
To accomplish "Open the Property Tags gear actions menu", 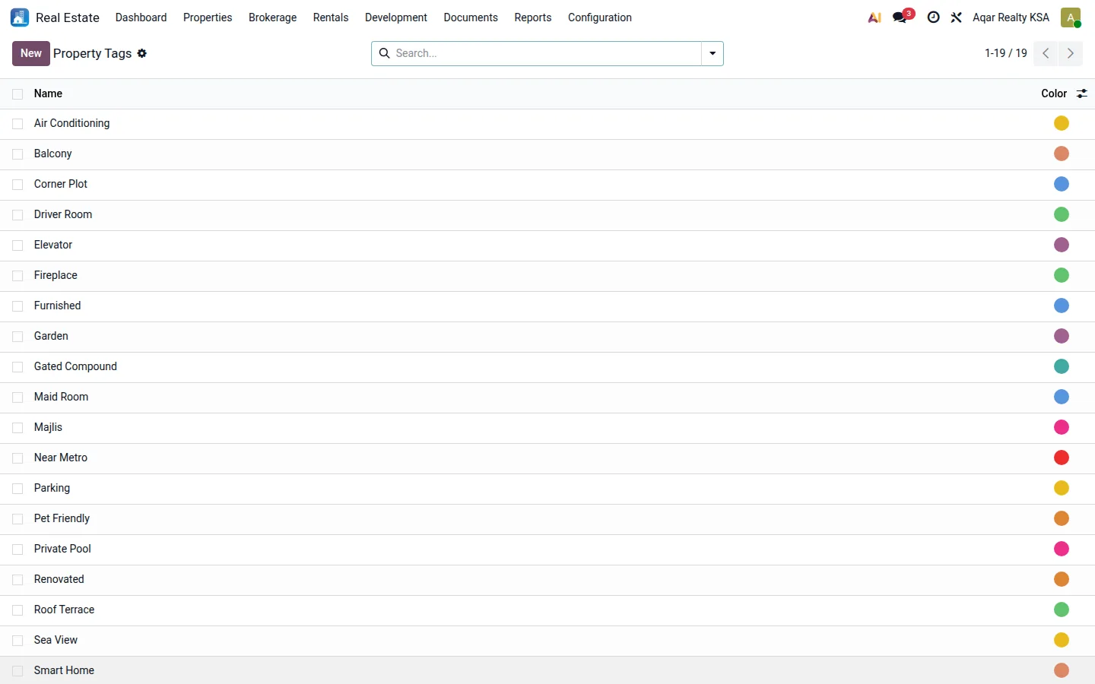I will pyautogui.click(x=142, y=53).
